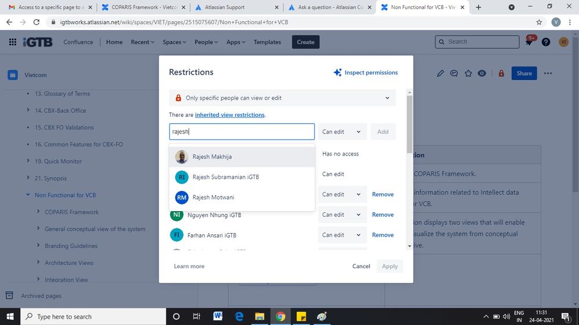Image resolution: width=579 pixels, height=325 pixels.
Task: Open Microsoft Edge from the taskbar
Action: pos(239,316)
